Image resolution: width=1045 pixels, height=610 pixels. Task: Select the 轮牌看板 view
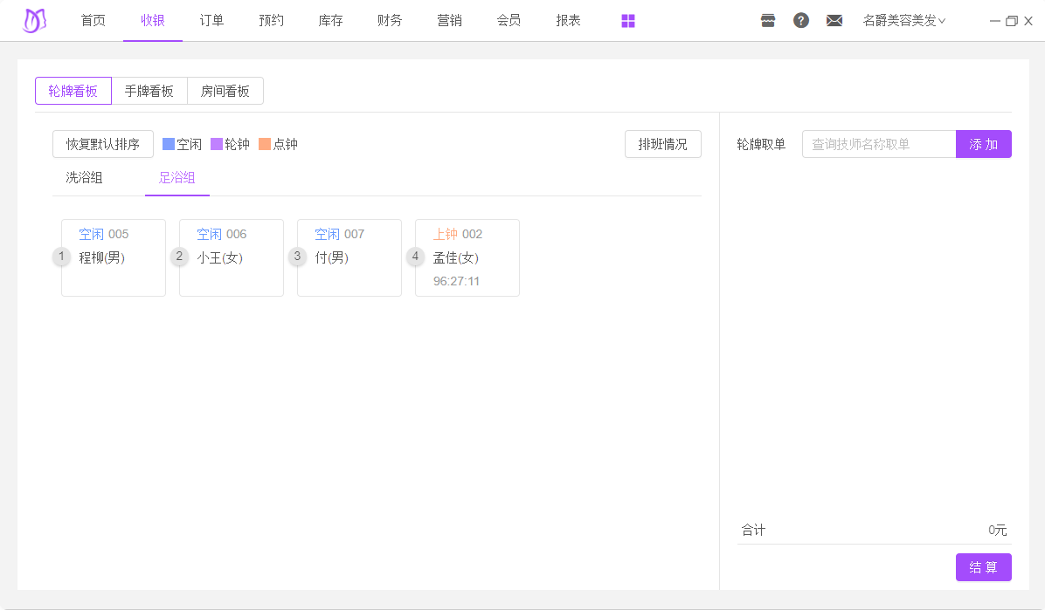click(73, 91)
